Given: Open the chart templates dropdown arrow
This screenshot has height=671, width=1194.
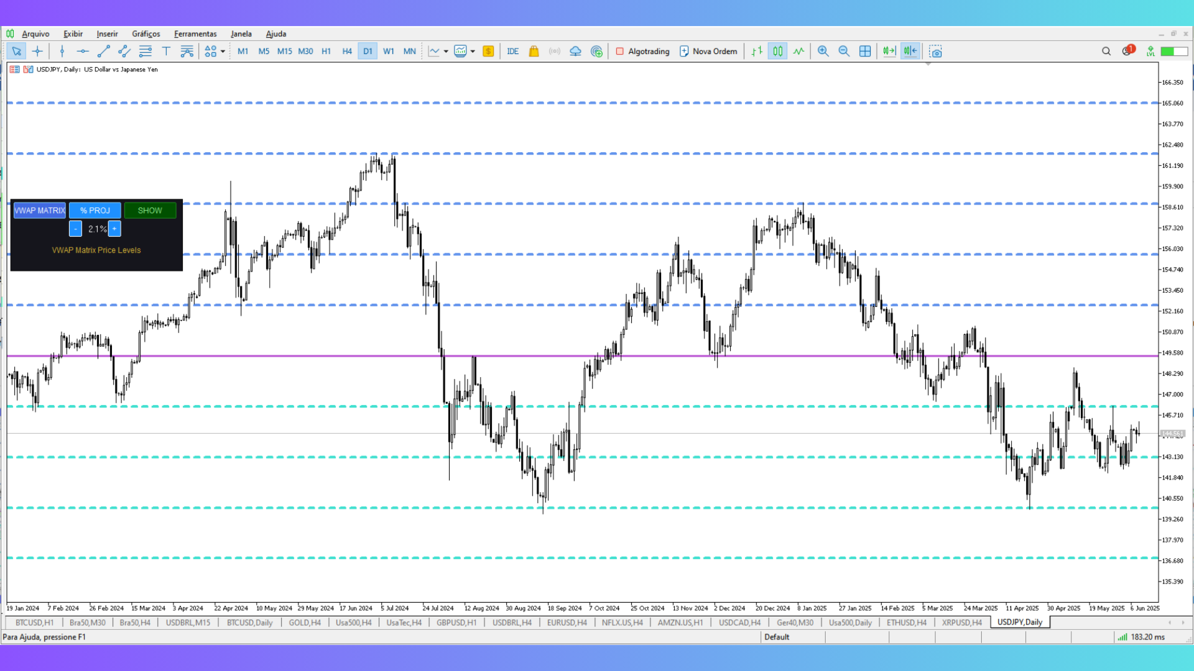Looking at the screenshot, I should [x=473, y=52].
